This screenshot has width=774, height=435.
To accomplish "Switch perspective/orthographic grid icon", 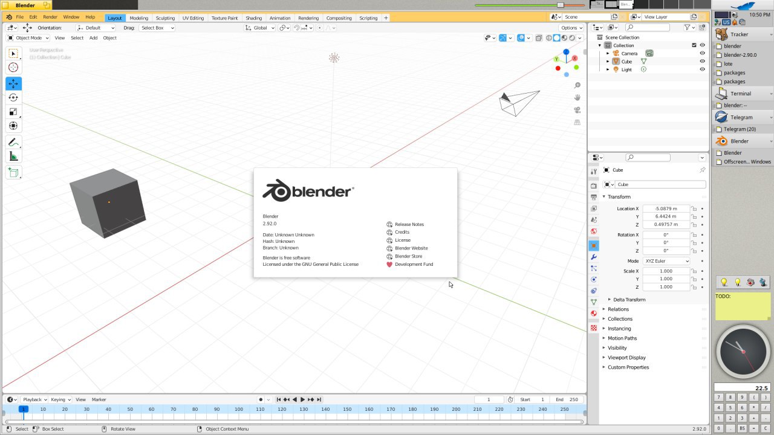I will click(577, 122).
